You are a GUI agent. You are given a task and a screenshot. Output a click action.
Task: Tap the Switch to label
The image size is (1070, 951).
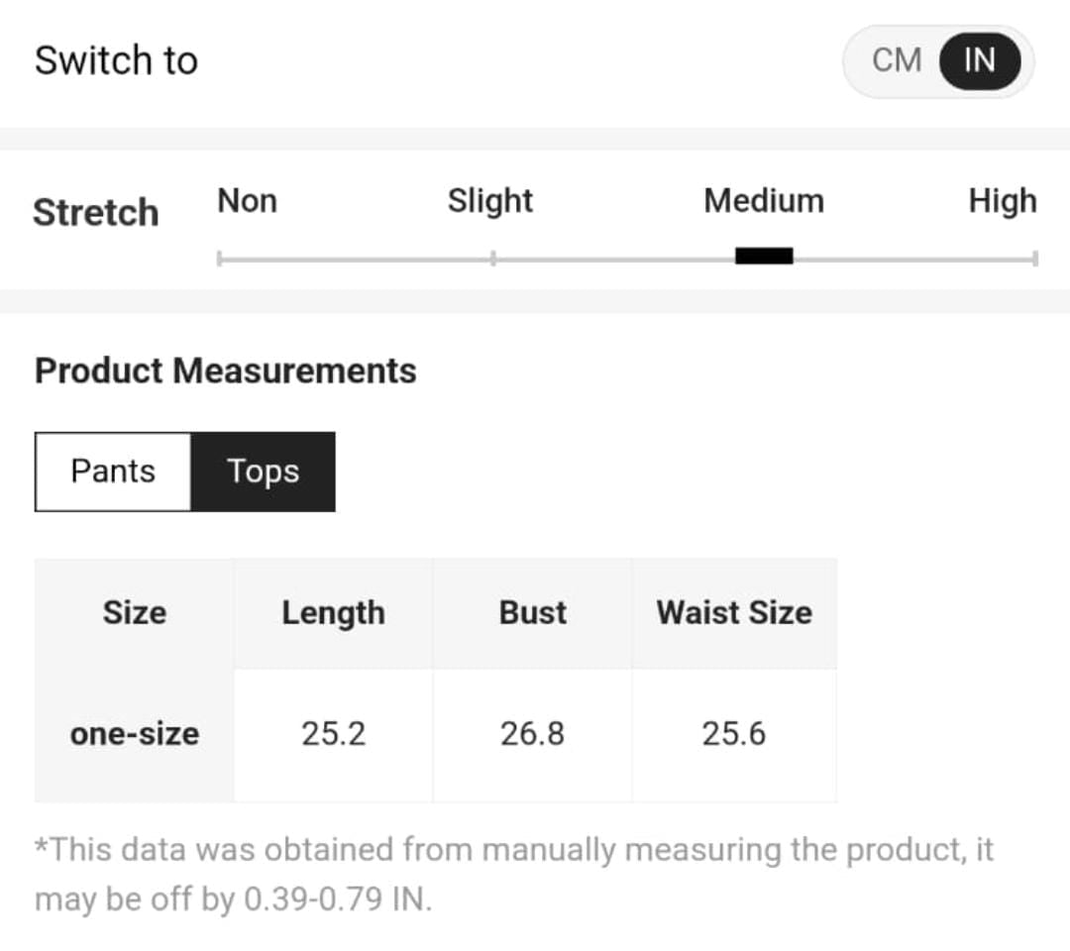coord(116,60)
